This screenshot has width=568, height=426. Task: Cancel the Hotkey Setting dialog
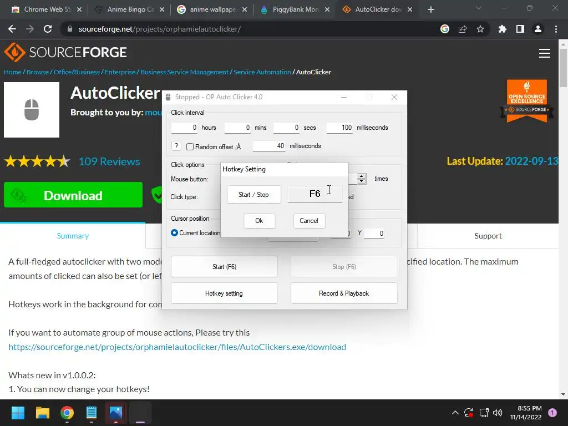tap(309, 221)
